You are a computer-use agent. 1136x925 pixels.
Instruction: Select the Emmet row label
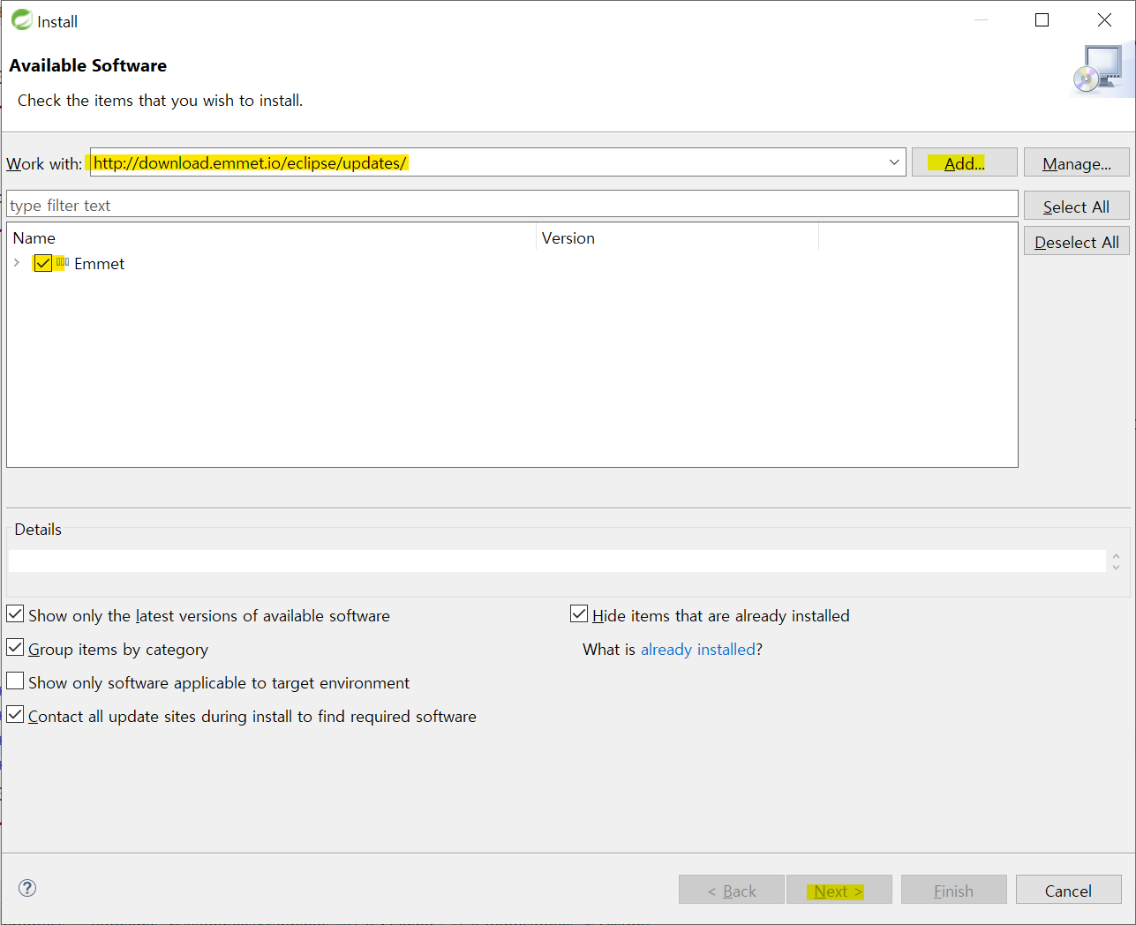[x=99, y=264]
